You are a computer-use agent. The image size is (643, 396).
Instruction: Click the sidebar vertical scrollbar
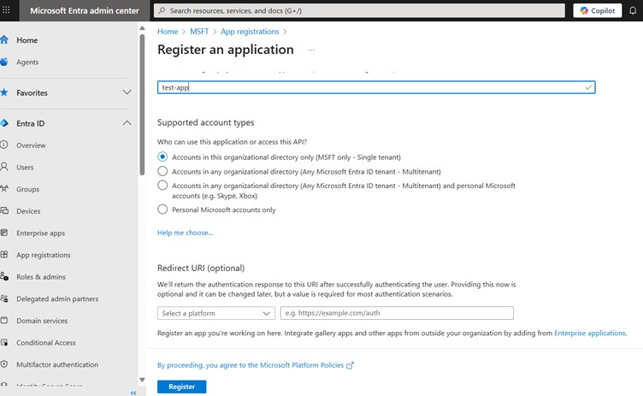[142, 103]
